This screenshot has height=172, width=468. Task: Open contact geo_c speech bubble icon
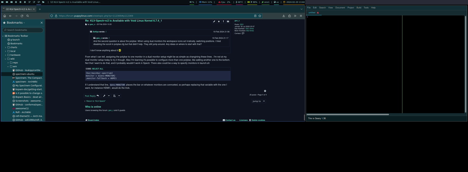(243, 33)
